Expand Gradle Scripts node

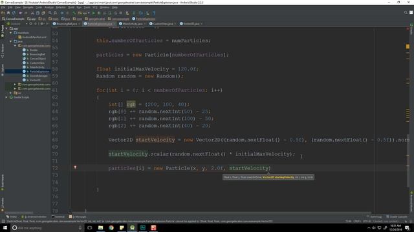[6, 97]
